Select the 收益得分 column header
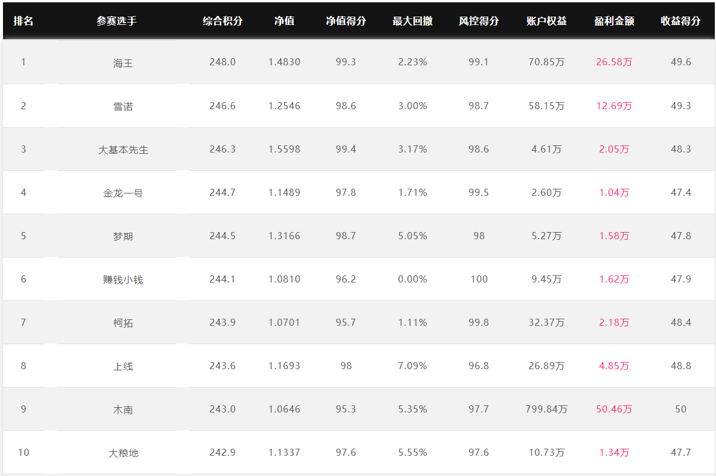Viewport: 716px width, 476px height. tap(680, 21)
